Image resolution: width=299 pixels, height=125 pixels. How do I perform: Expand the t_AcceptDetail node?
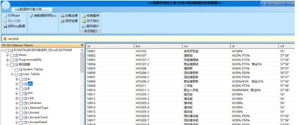click(x=17, y=122)
